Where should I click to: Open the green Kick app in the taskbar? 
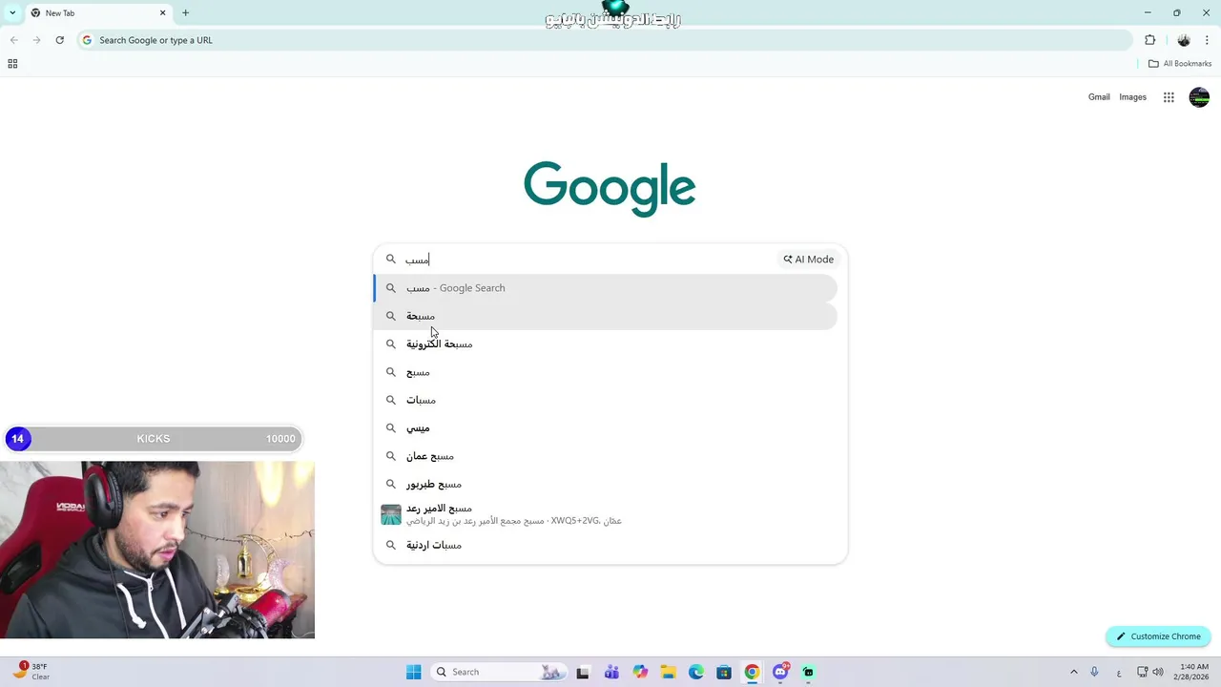pos(808,672)
